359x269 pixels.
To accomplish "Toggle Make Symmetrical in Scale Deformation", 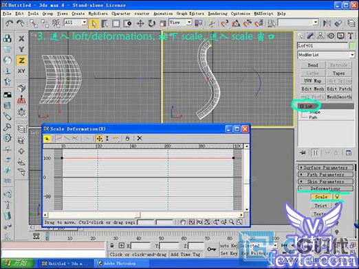I will coord(47,139).
